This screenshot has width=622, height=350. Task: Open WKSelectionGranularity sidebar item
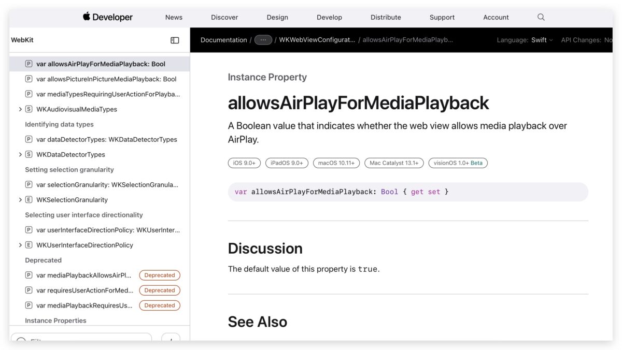tap(72, 200)
